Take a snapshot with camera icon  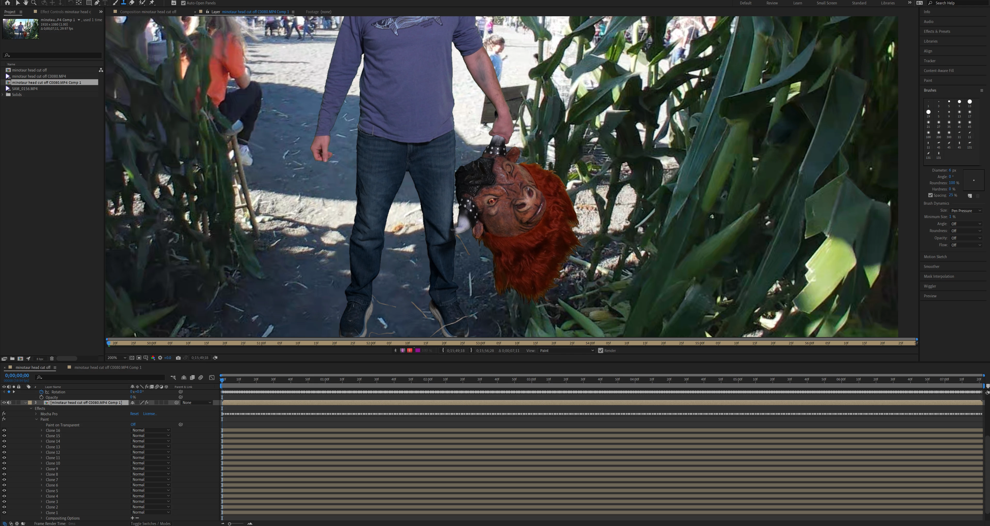178,357
